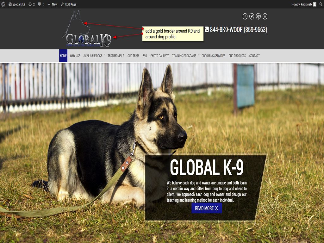324x243 pixels.
Task: Open the globalk k9 site dashboard link
Action: tap(17, 4)
